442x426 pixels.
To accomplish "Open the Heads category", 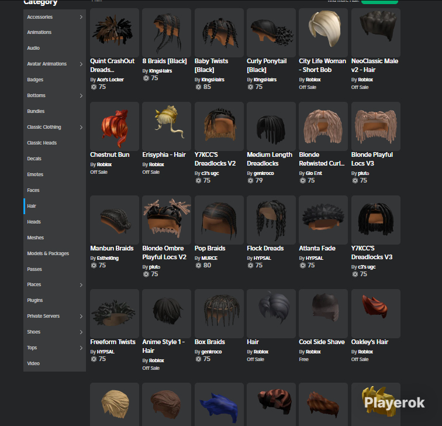I will [34, 222].
